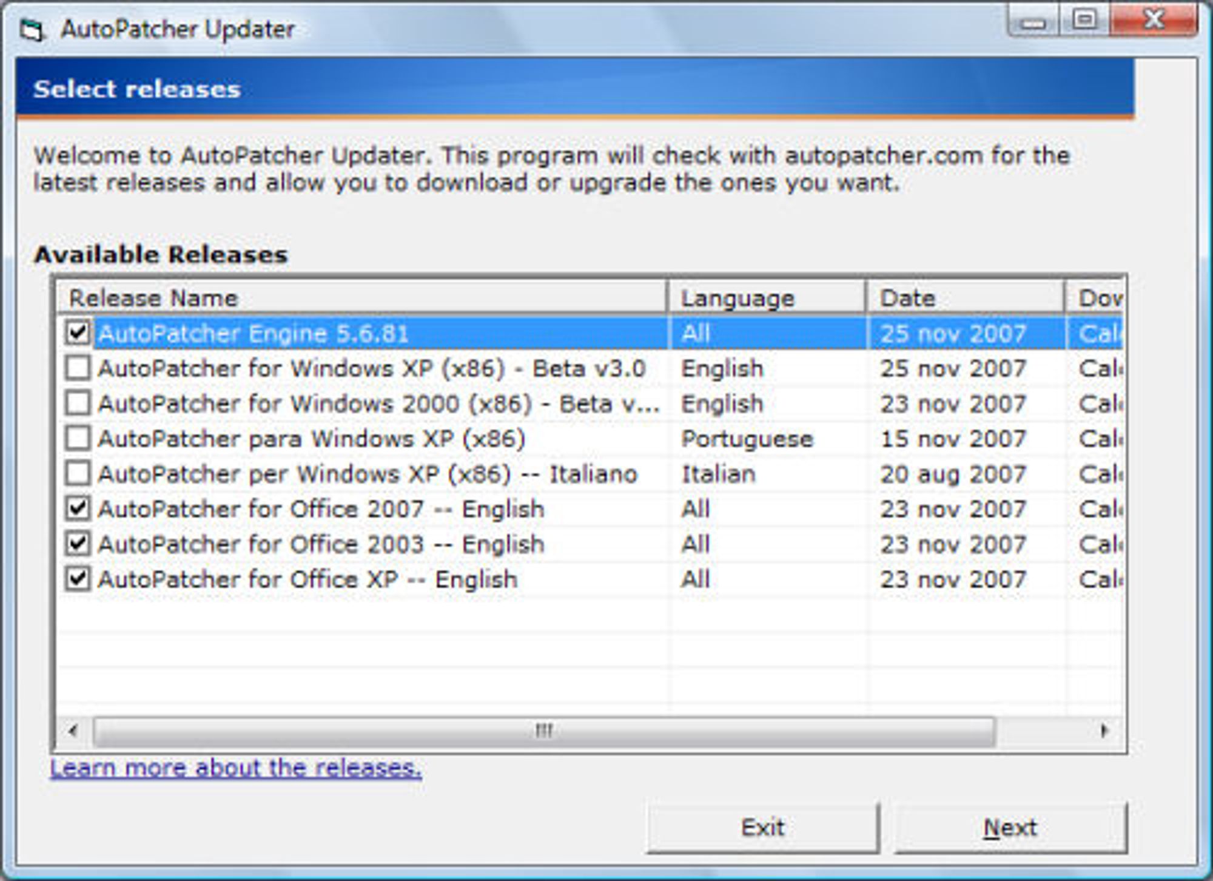Minimize the AutoPatcher Updater window
1213x881 pixels.
(x=1033, y=22)
